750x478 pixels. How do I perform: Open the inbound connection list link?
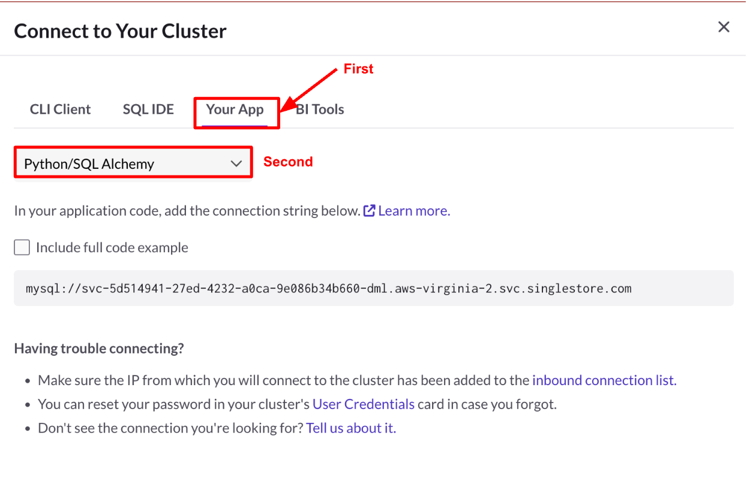604,380
